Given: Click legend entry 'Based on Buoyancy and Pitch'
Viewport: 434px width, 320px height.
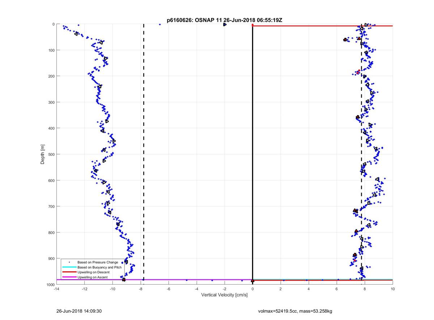Looking at the screenshot, I should (x=99, y=267).
